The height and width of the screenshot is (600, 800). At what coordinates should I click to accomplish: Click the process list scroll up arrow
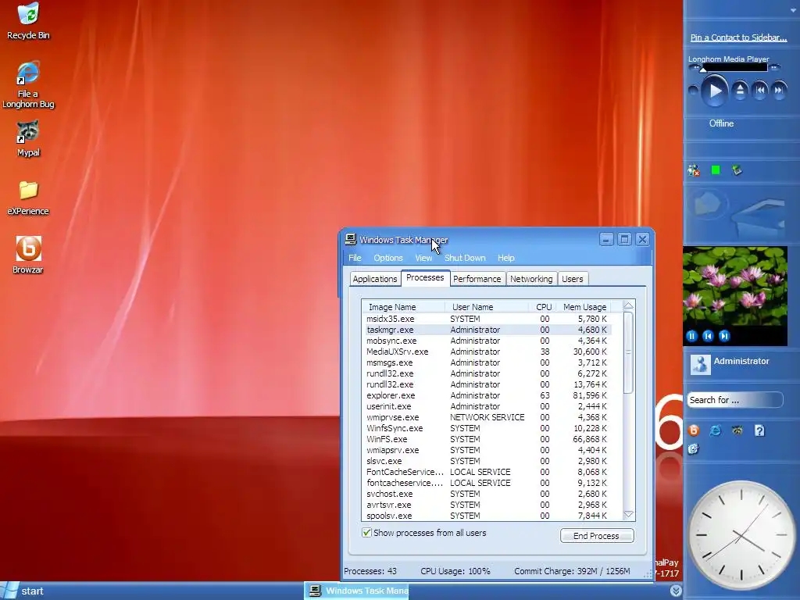[x=629, y=305]
